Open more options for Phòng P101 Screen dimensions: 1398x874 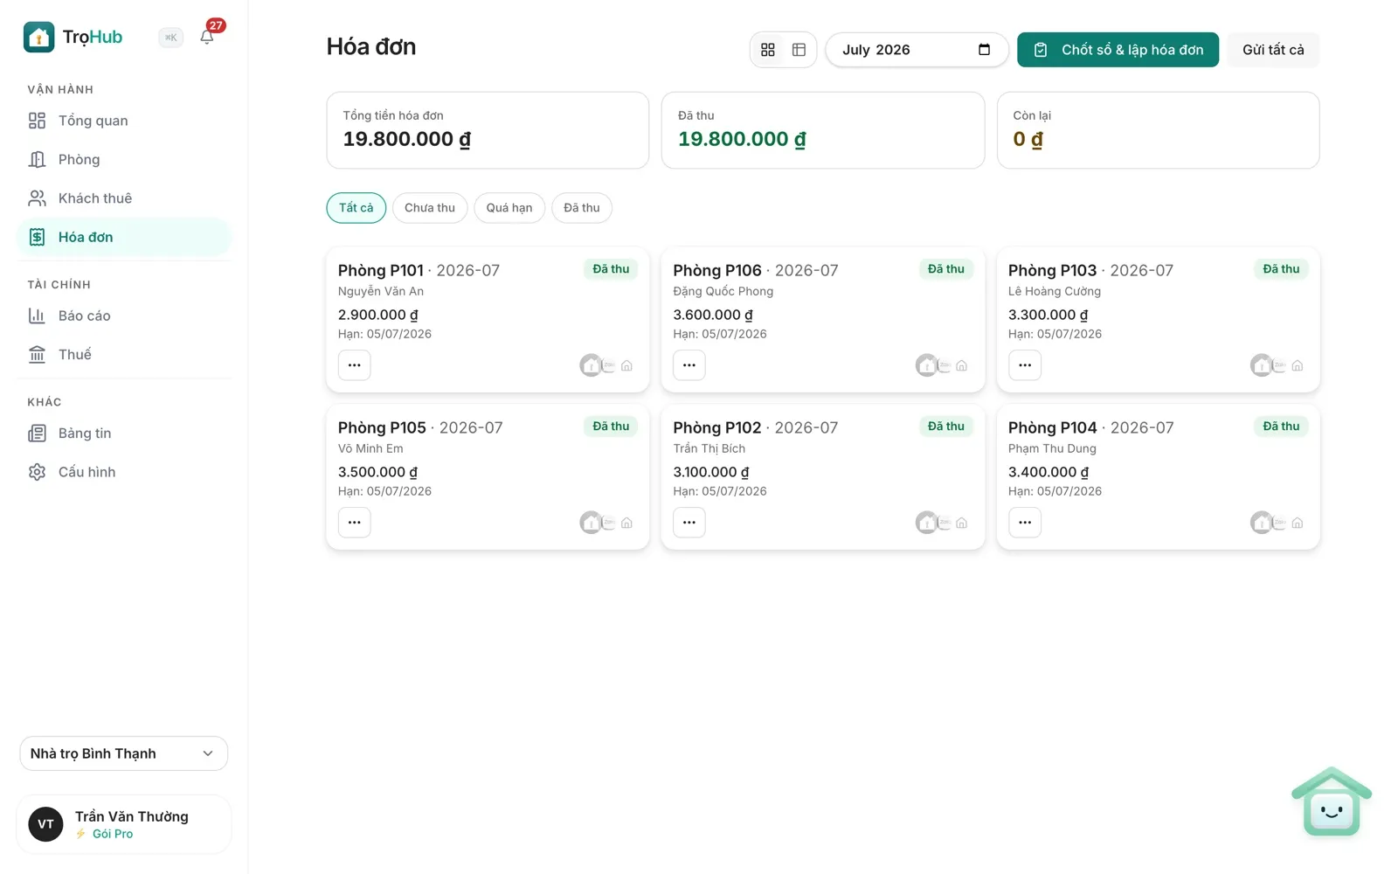(x=354, y=365)
